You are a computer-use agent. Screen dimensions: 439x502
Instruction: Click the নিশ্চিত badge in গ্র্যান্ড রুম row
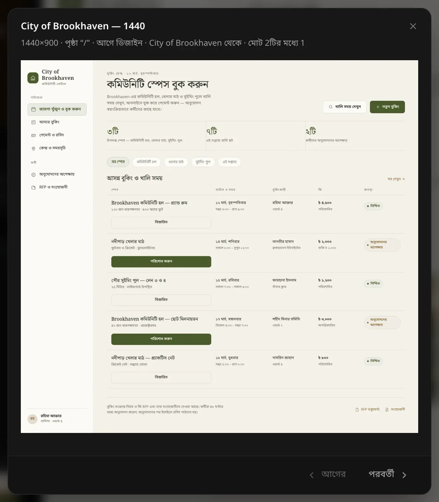click(373, 206)
